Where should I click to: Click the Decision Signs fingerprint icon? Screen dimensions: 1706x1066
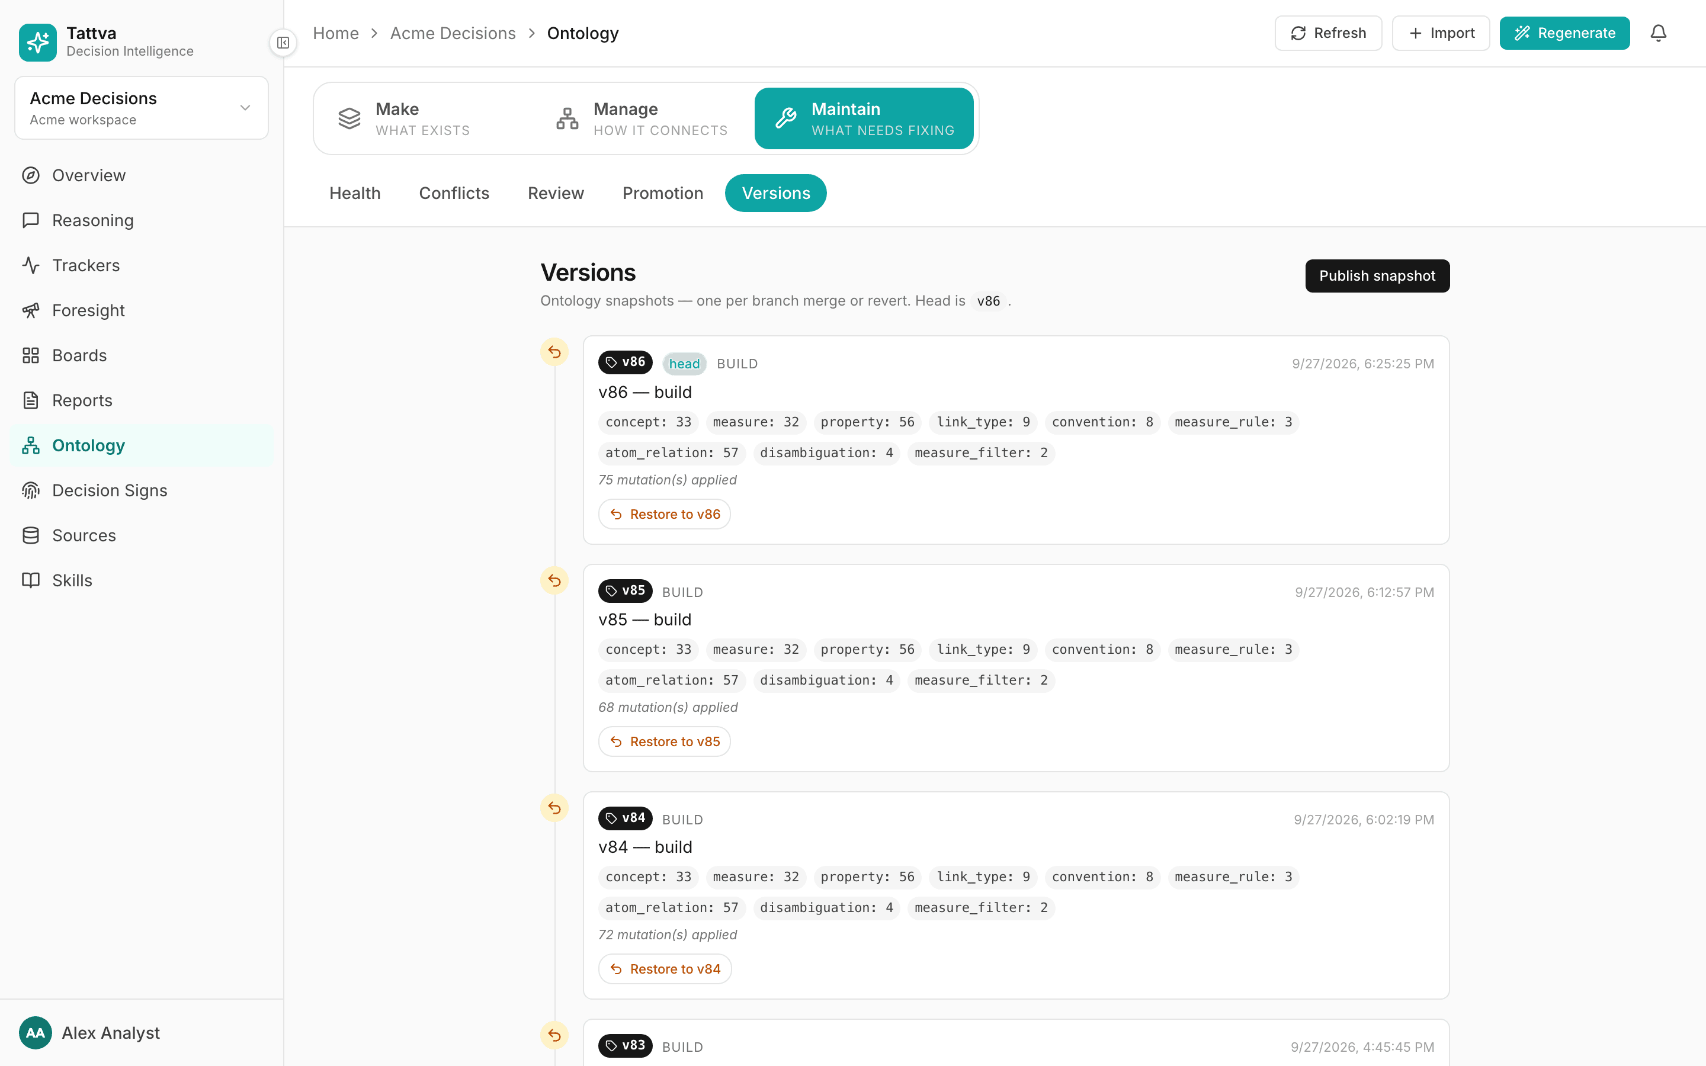click(x=30, y=491)
